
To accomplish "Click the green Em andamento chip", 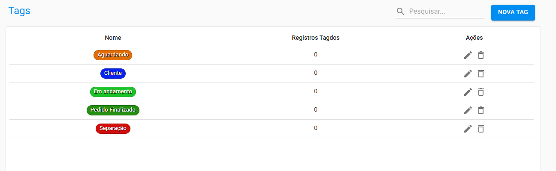I will click(x=113, y=91).
